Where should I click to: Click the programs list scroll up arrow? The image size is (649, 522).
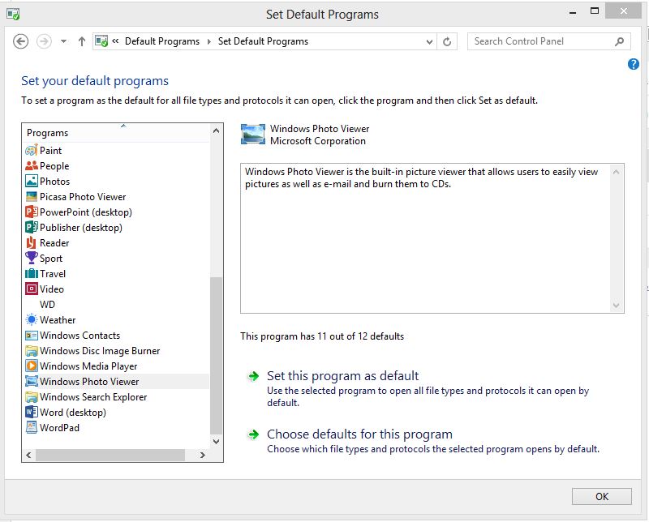(x=216, y=130)
